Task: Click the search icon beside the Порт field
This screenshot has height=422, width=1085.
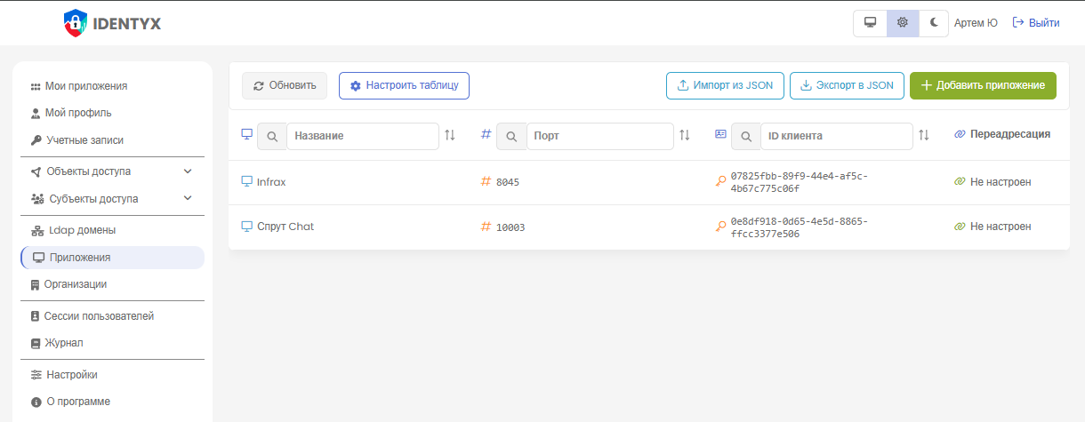Action: click(511, 136)
